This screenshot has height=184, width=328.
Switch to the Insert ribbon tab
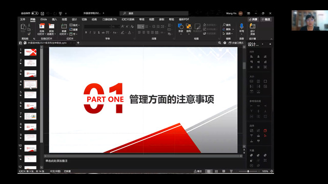point(54,19)
